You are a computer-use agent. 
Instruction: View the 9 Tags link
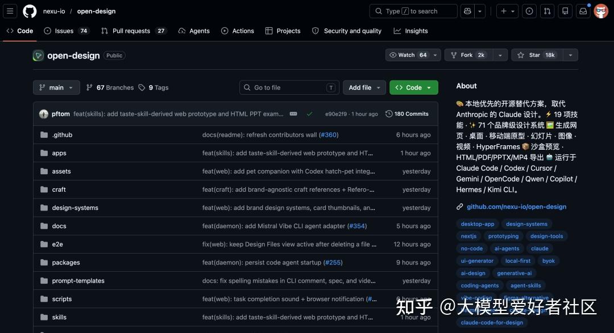pyautogui.click(x=153, y=87)
